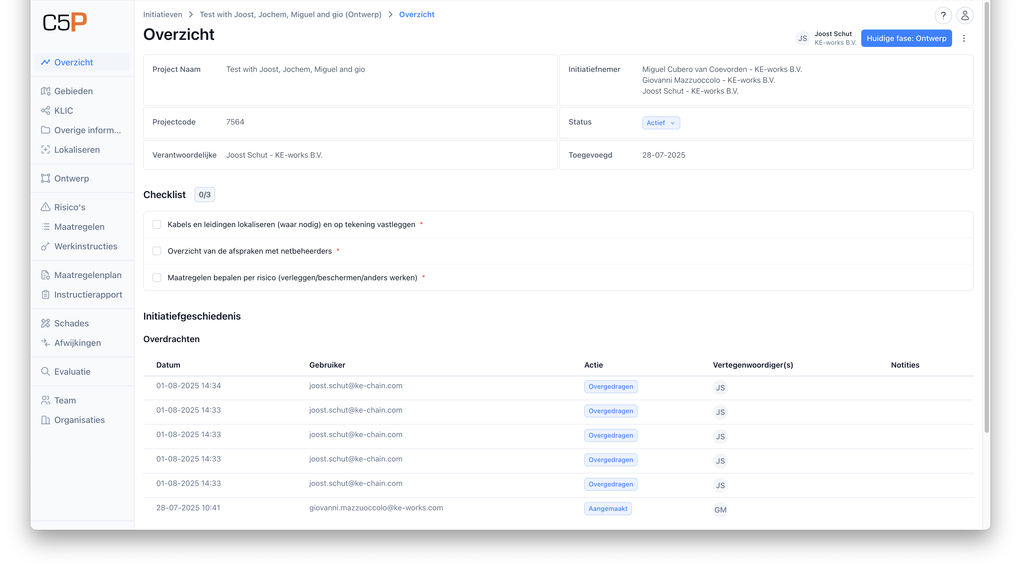
Task: Enable 'Maatregelen bepalen per risico' checkbox
Action: 157,278
